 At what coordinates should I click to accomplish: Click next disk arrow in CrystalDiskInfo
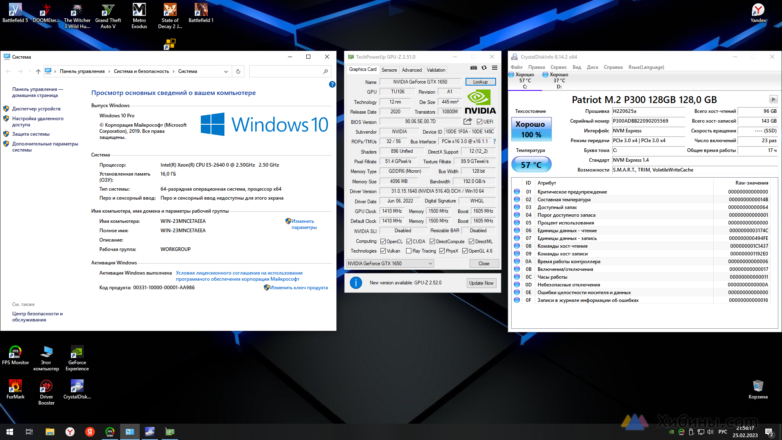point(773,99)
